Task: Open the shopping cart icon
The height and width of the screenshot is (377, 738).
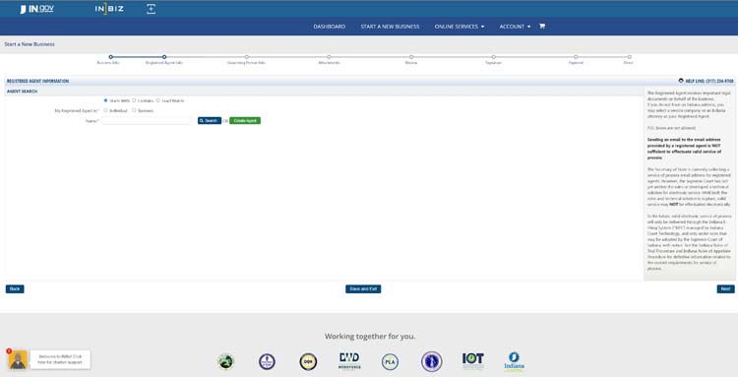Action: tap(542, 27)
